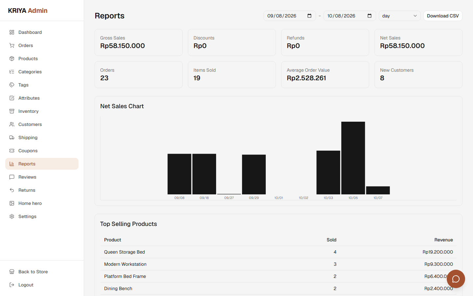Click the Orders cart icon
Screen dimensions: 473x296
coord(12,45)
